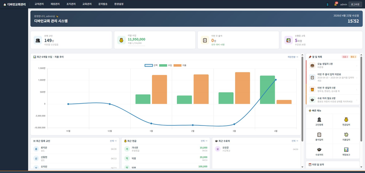Click the 가 avatar circle
Screen dimensions: 365x173
(x=127, y=149)
